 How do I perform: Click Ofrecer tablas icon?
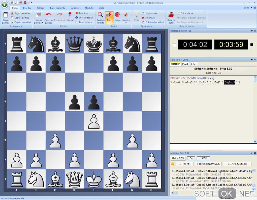[77, 18]
